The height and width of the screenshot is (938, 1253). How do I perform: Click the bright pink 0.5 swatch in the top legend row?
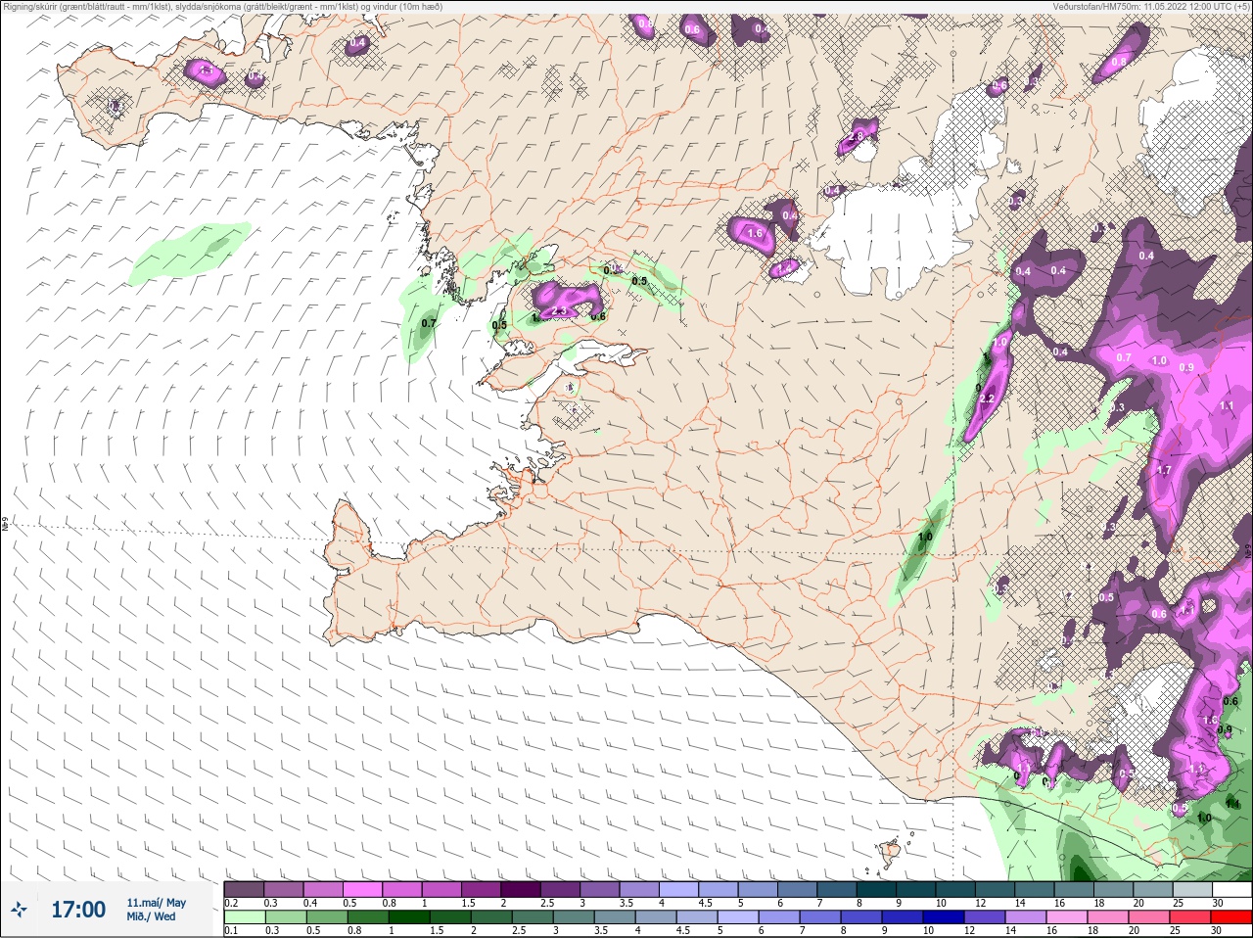362,889
